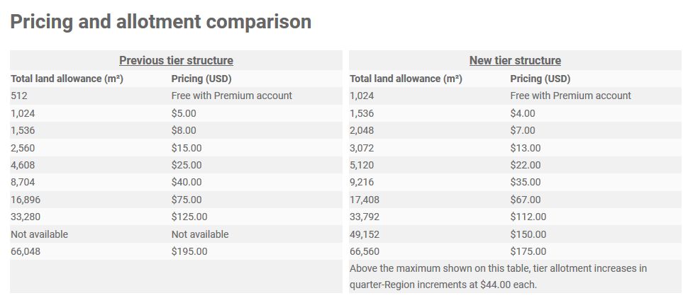683x298 pixels.
Task: Select the 17,408 land allowance cell
Action: (x=365, y=200)
